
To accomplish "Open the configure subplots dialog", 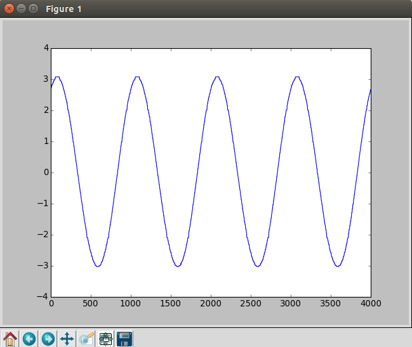I will [105, 339].
